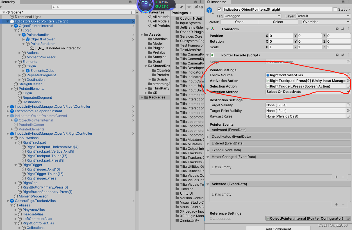Click the Packages breadcrumb in Project panel
352x230 pixels.
(x=180, y=13)
